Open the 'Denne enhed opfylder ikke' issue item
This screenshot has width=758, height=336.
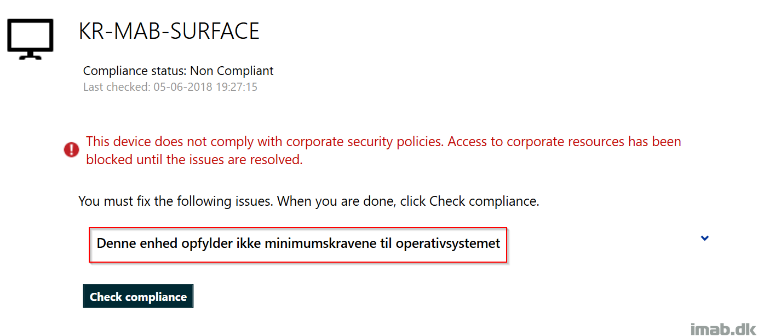(x=298, y=245)
